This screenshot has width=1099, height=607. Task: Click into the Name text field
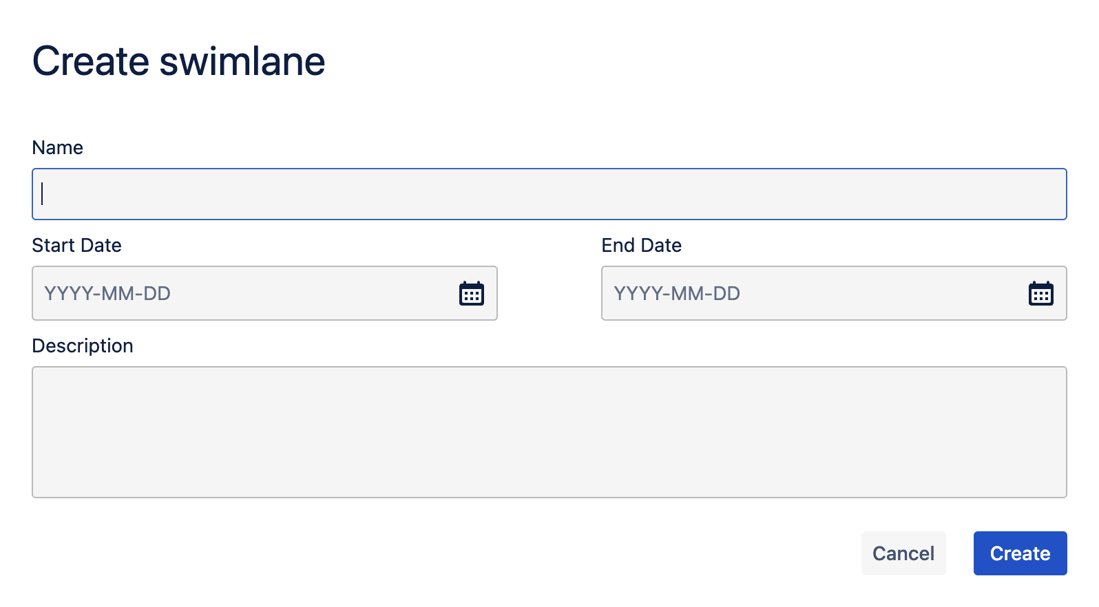[549, 194]
